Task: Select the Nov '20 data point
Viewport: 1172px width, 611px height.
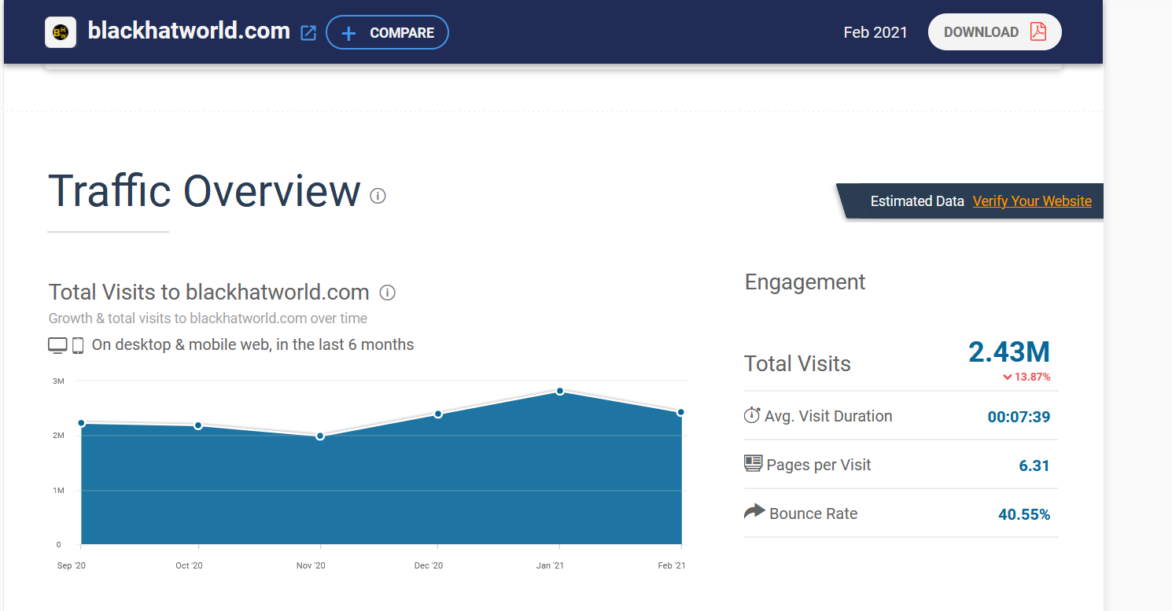Action: click(320, 436)
